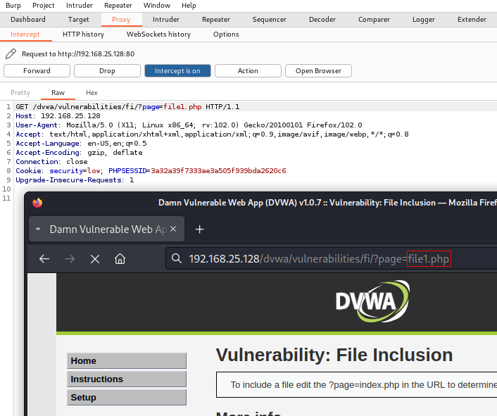This screenshot has width=497, height=416.
Task: Click the Request to http://192.168.25.128:80 label
Action: 78,54
